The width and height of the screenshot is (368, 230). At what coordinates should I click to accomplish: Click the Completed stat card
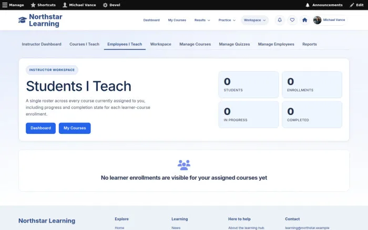click(x=312, y=114)
